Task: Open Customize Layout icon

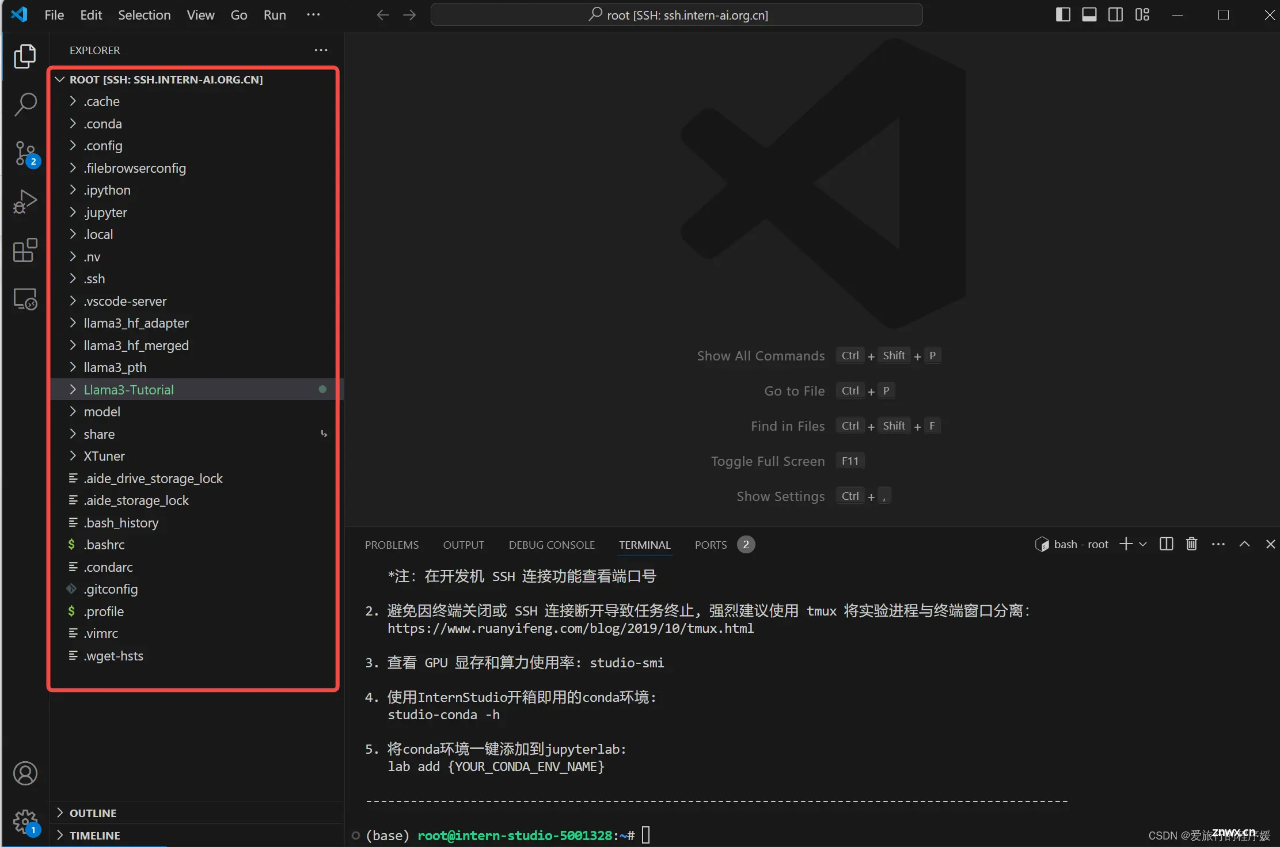Action: click(x=1142, y=15)
